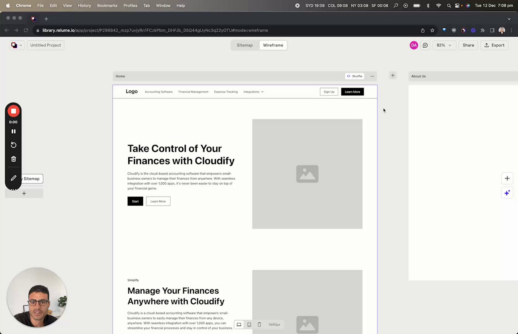Open the Chrome profile avatar
Viewport: 518px width, 334px height.
tap(502, 30)
